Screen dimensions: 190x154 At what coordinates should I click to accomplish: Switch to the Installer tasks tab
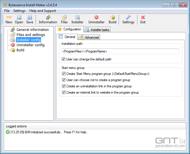click(x=97, y=30)
